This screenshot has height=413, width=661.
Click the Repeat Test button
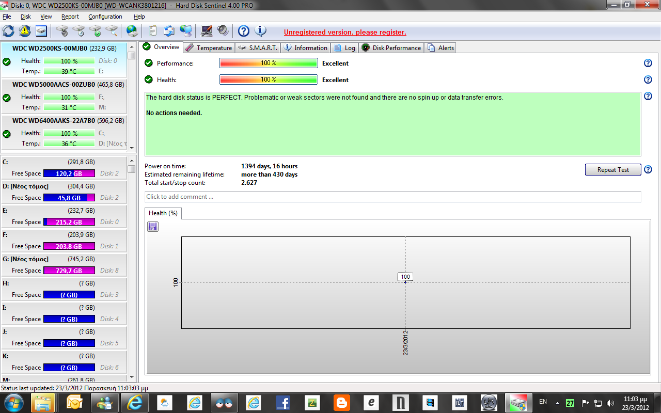click(613, 169)
